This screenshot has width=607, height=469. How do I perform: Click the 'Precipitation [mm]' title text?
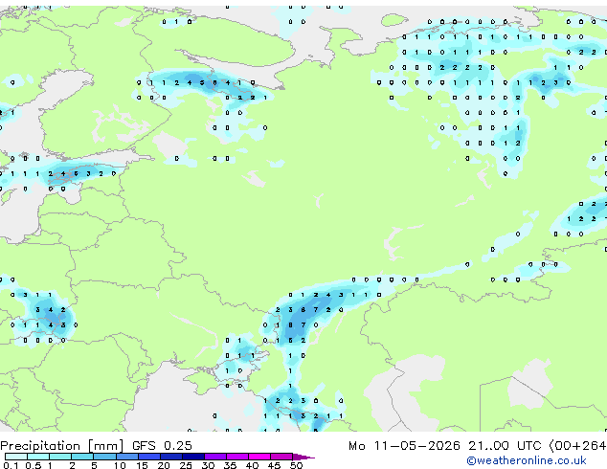pyautogui.click(x=62, y=446)
